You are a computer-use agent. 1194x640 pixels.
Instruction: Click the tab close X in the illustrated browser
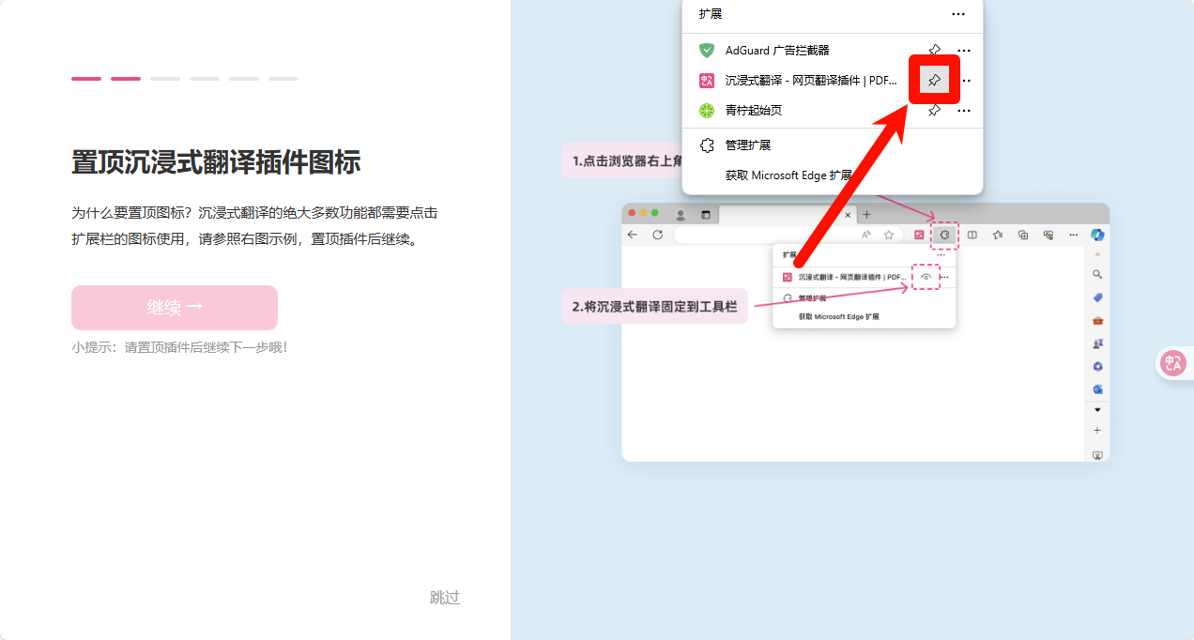point(848,215)
